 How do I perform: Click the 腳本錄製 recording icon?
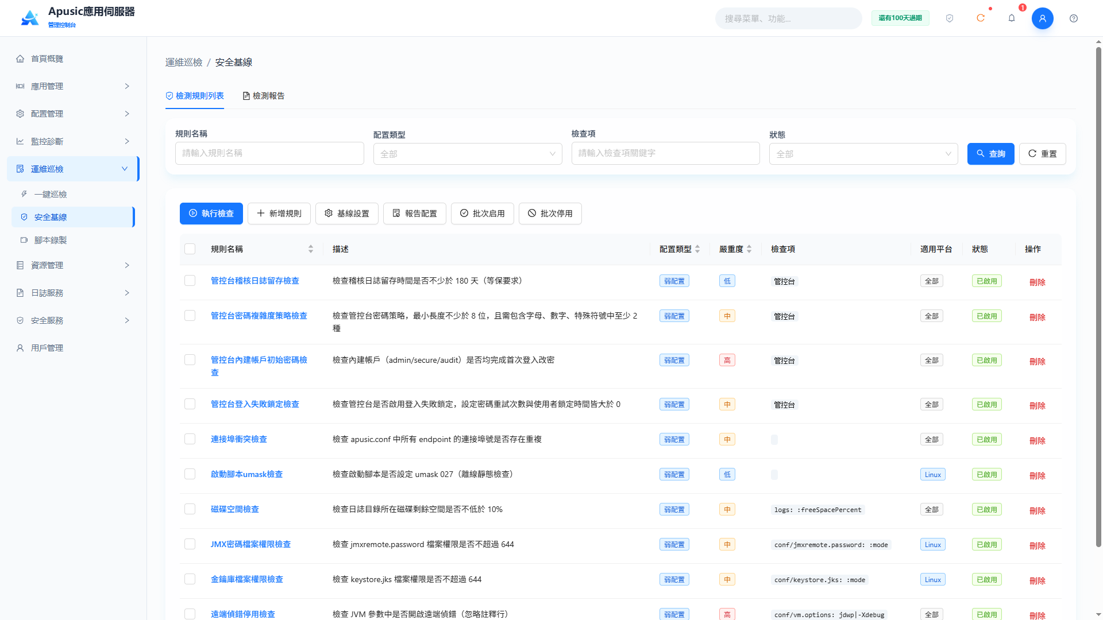tap(24, 240)
